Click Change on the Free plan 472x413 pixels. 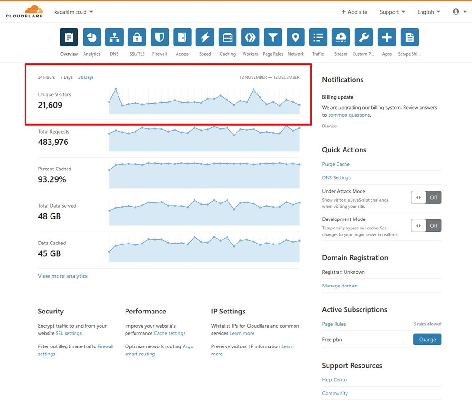pos(427,339)
